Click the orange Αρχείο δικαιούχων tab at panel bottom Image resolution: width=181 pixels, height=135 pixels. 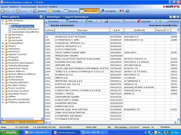point(22,122)
